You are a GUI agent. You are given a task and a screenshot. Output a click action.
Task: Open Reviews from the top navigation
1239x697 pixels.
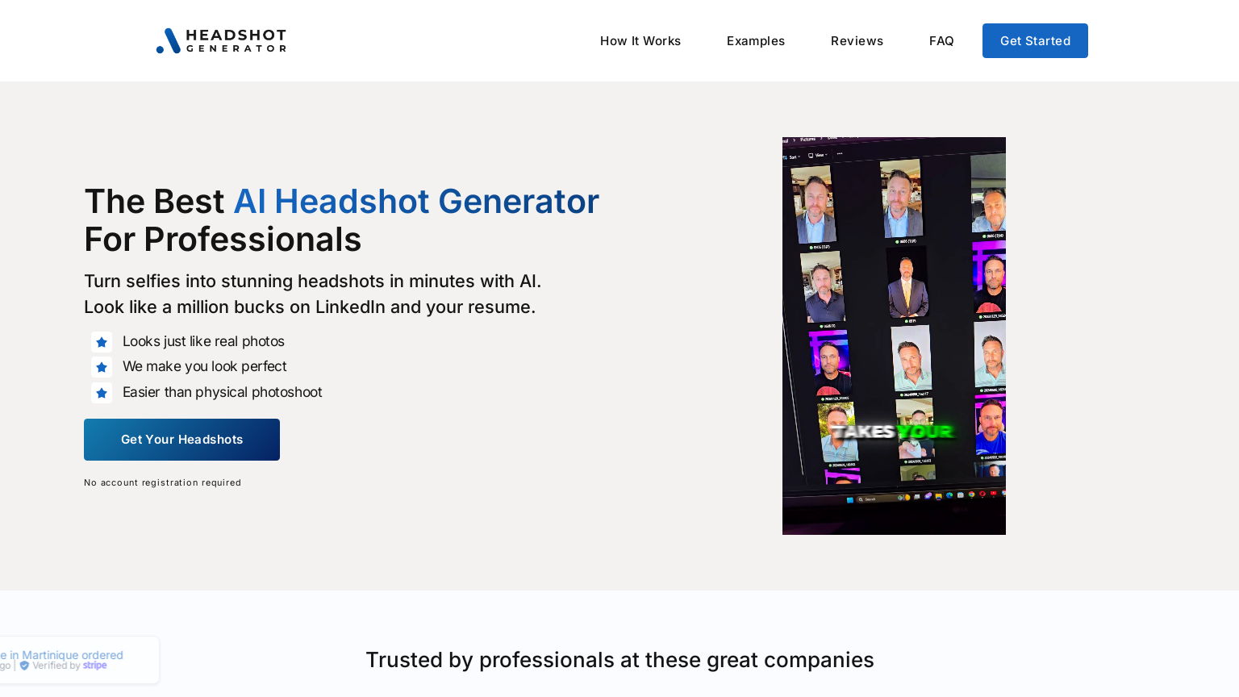click(857, 40)
